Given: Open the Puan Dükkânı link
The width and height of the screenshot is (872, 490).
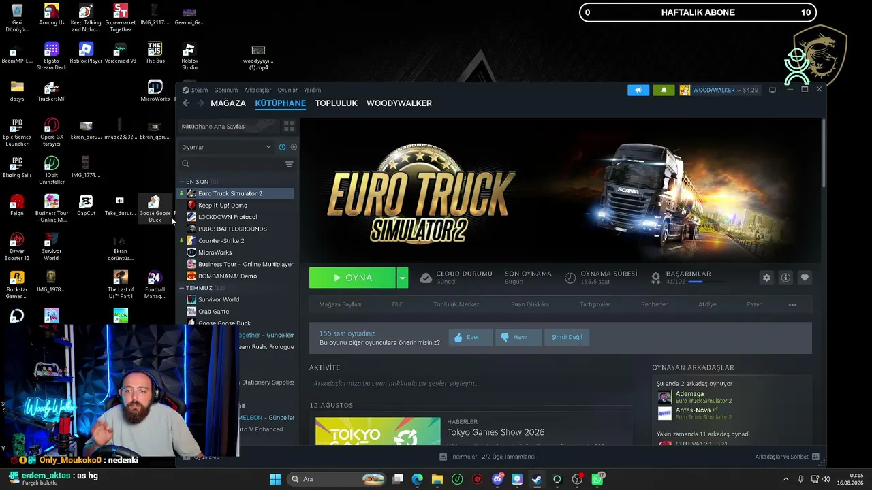Looking at the screenshot, I should (x=530, y=304).
